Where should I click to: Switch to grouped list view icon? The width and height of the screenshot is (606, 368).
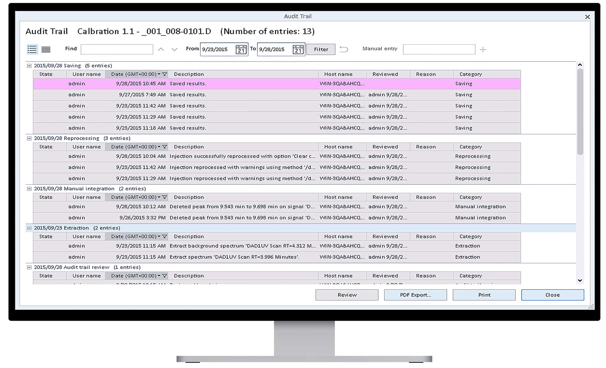tap(32, 49)
